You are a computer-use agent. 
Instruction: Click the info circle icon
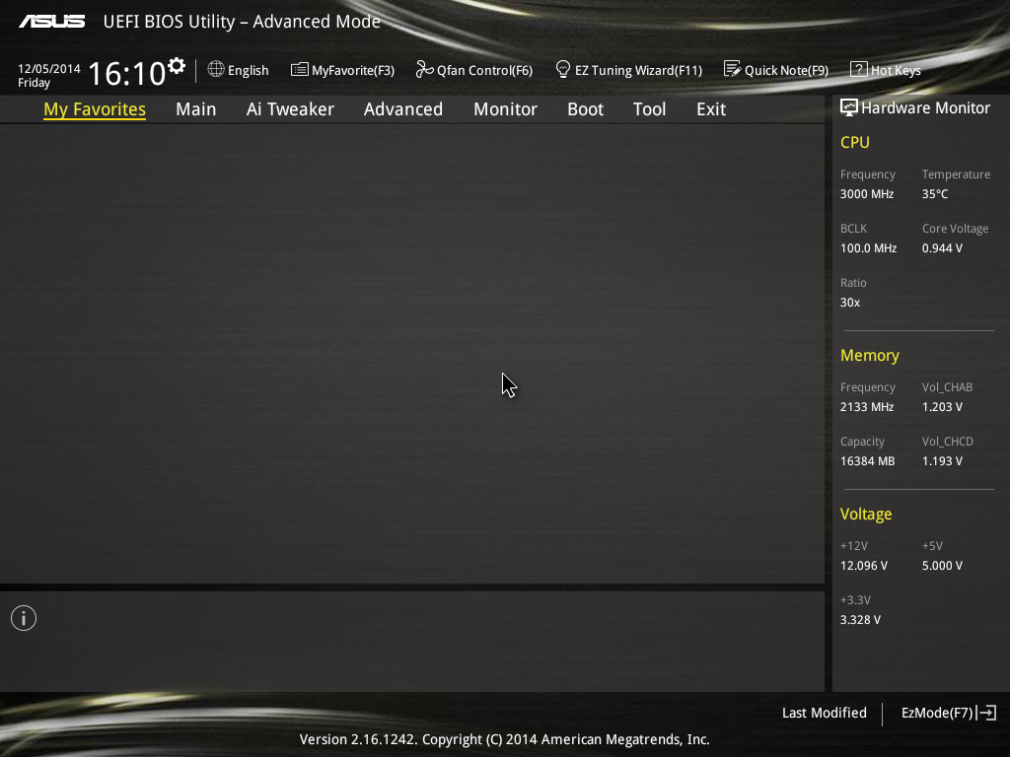coord(24,618)
